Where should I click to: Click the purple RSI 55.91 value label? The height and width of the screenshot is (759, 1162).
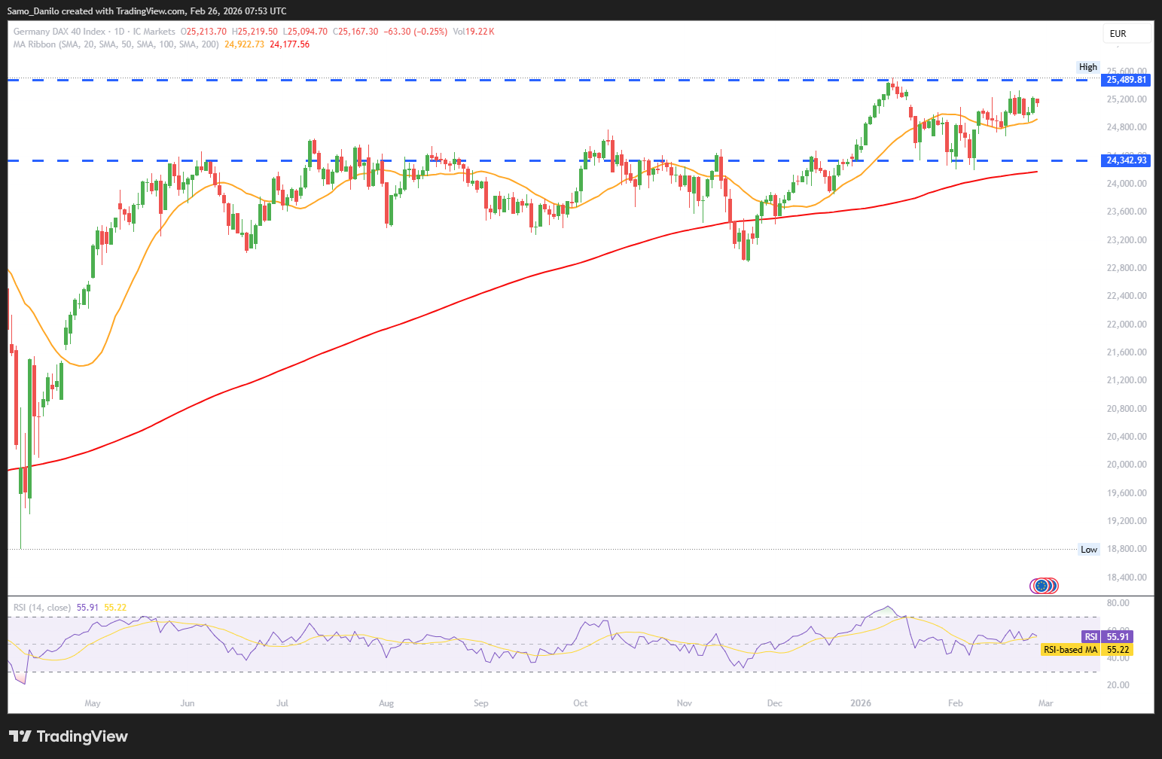(1106, 637)
